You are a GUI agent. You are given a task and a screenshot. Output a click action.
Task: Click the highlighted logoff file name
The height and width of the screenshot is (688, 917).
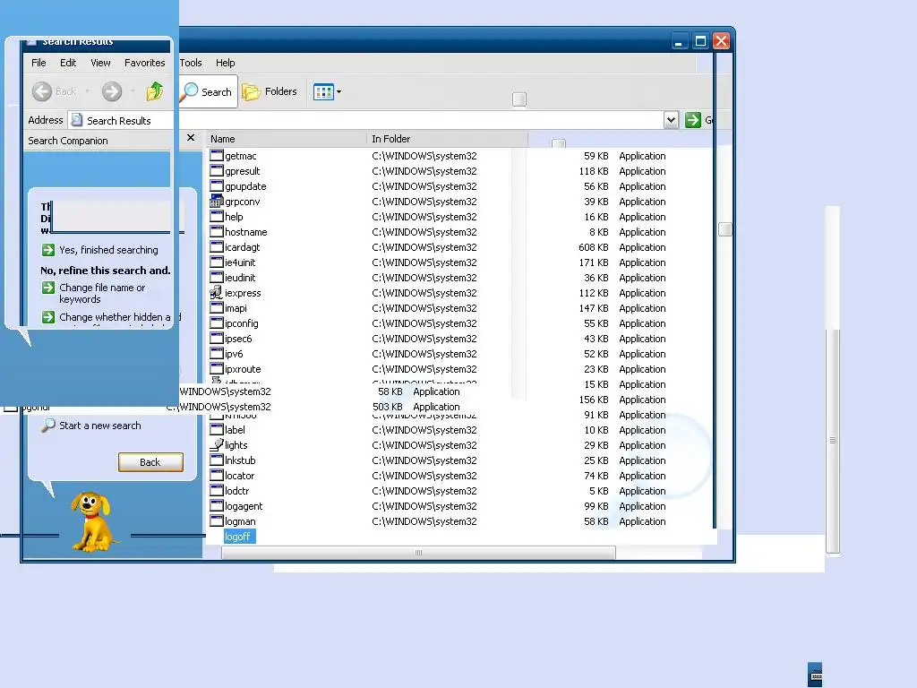239,537
